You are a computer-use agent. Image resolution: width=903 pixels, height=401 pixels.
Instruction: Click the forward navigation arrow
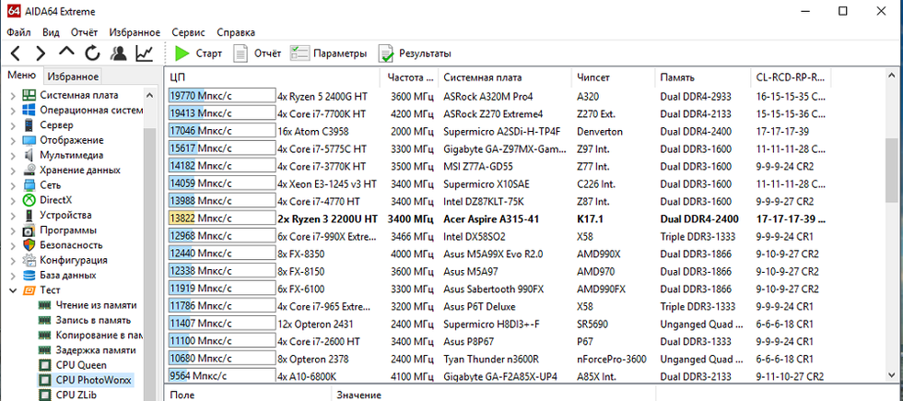coord(41,53)
